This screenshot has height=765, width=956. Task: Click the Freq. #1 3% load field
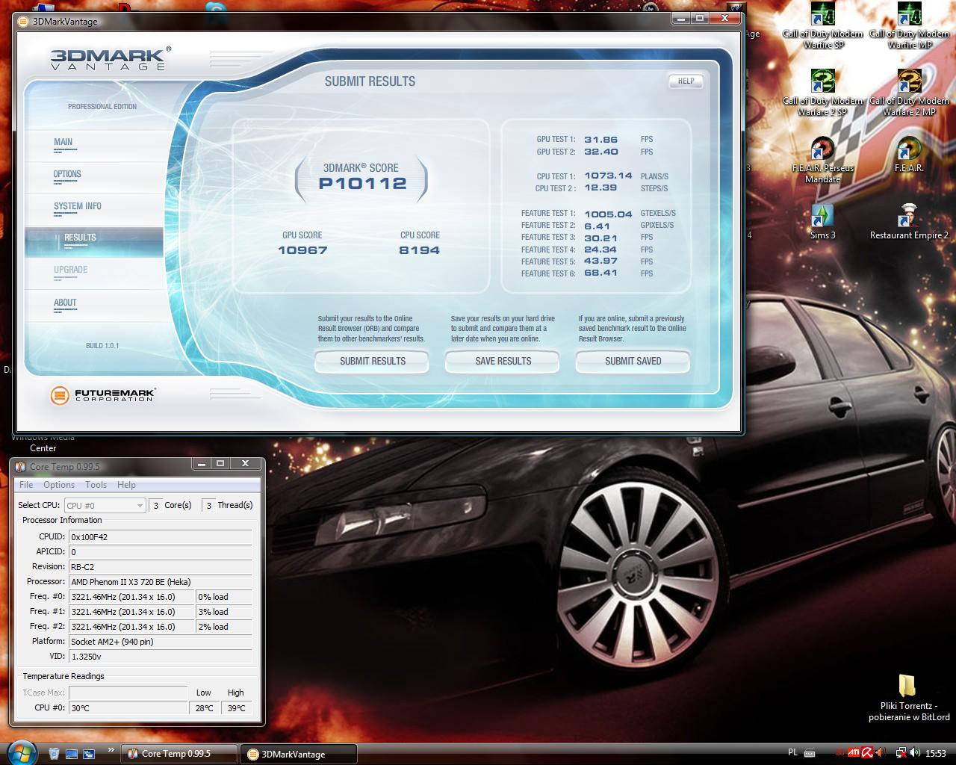coord(223,612)
